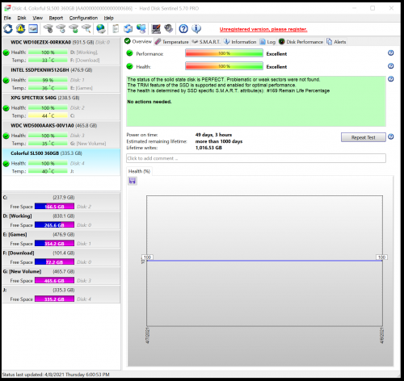Select the INTEL SSDPEKNW512G8H disk entry
The image size is (404, 381).
click(61, 79)
